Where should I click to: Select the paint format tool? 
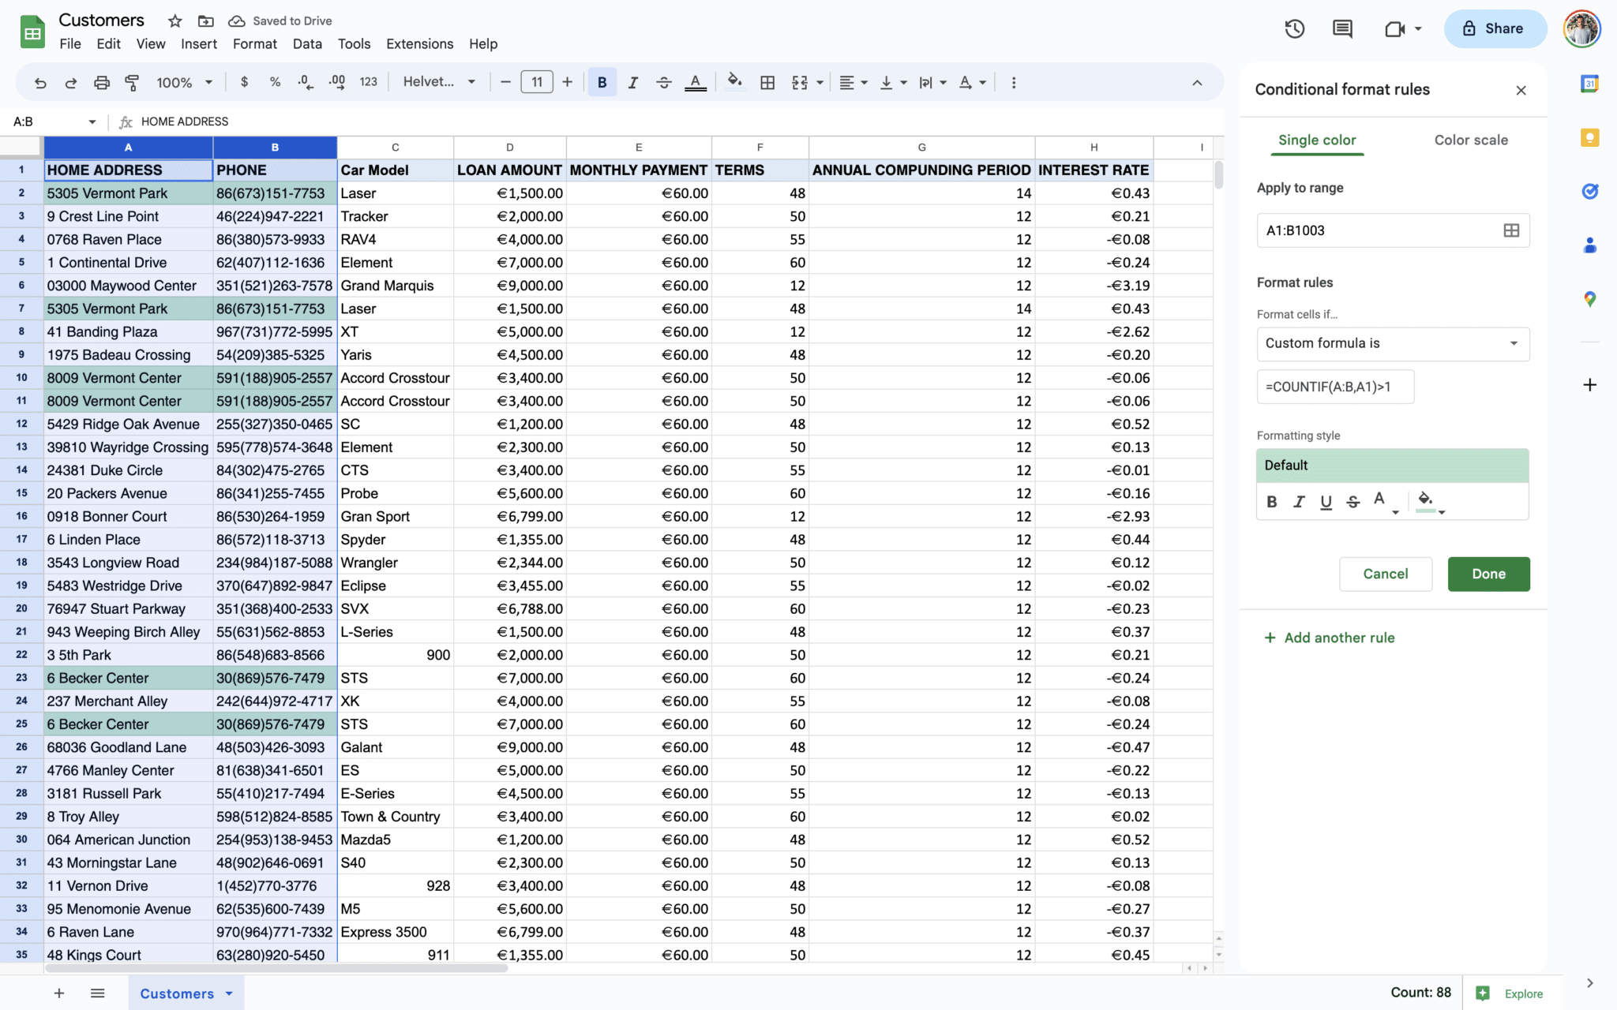pyautogui.click(x=132, y=82)
